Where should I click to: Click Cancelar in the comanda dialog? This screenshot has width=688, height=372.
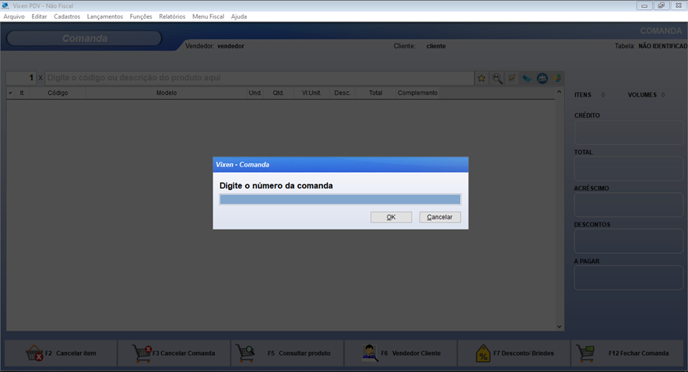tap(440, 217)
